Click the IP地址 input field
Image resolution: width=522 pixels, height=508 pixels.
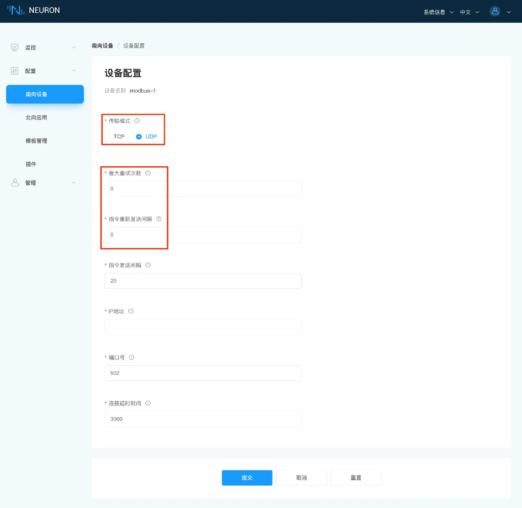[x=203, y=327]
